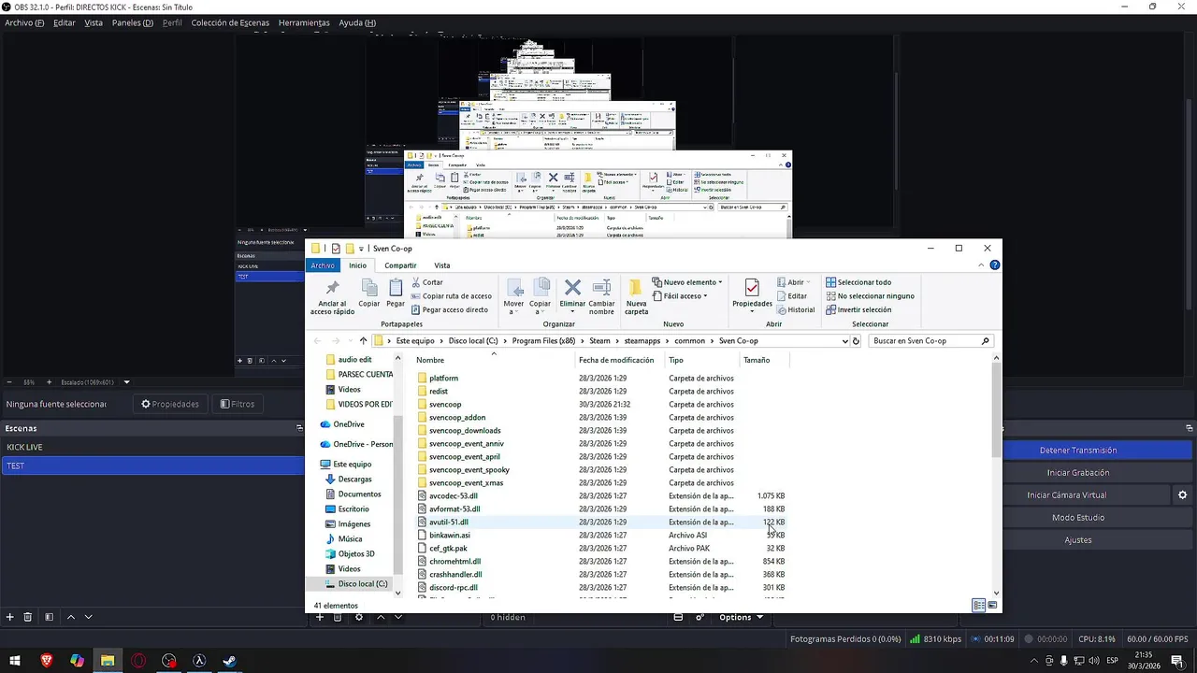Viewport: 1197px width, 673px height.
Task: Add scene with plus icon
Action: 10,617
